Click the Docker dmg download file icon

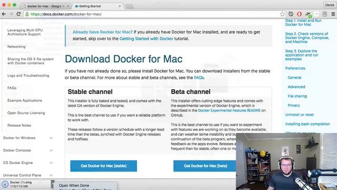click(x=5, y=184)
